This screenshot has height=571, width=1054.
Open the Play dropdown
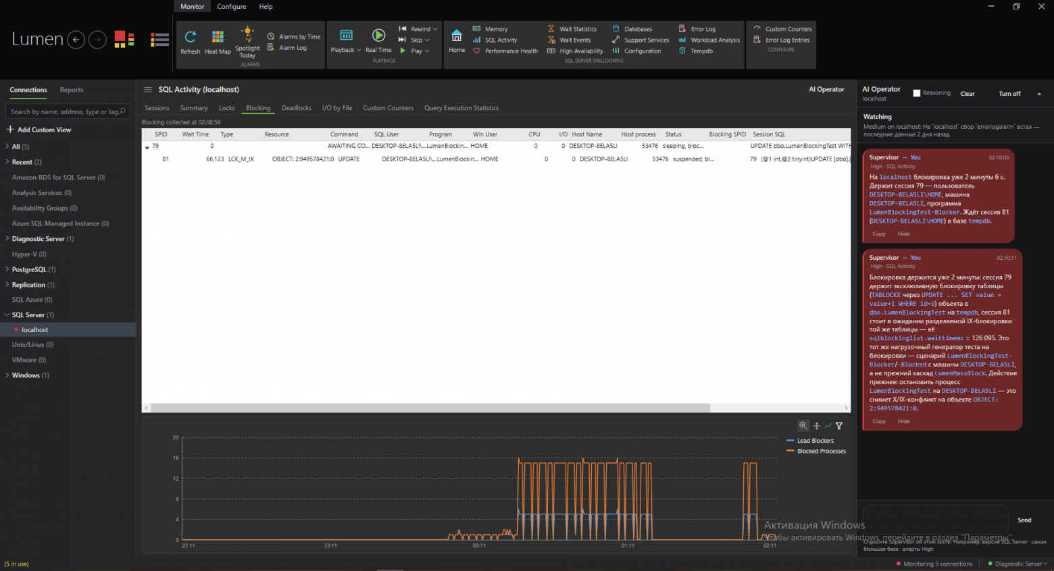coord(414,51)
